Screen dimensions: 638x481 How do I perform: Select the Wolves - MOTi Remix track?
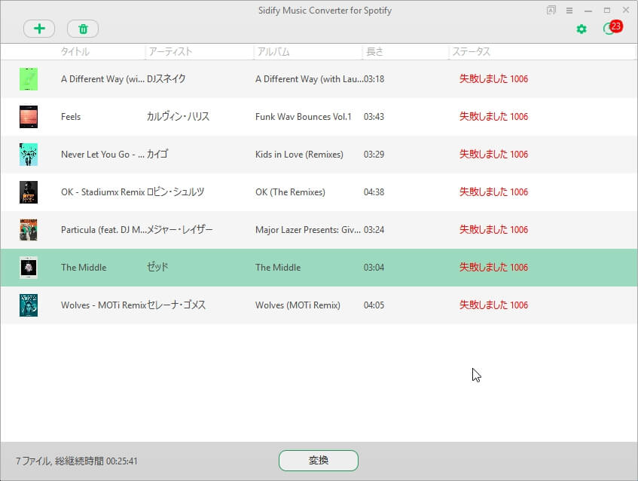pos(103,305)
